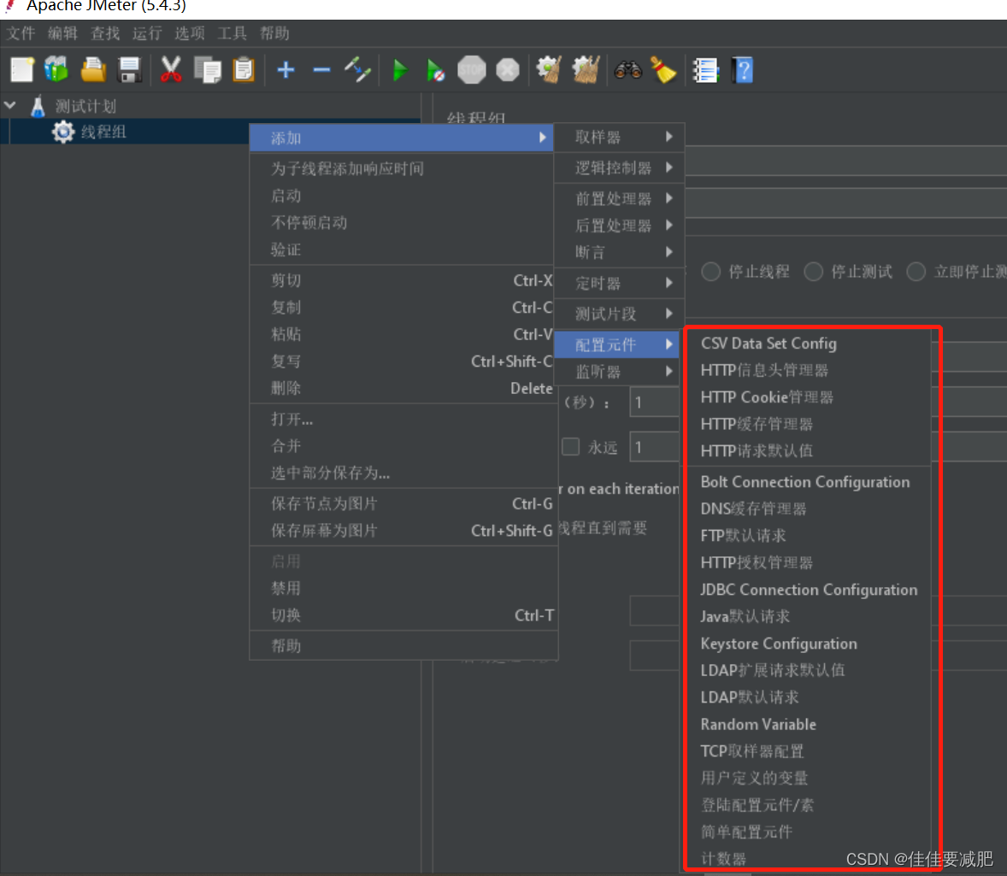Open the Templates toolbar icon
The image size is (1007, 876).
click(56, 70)
